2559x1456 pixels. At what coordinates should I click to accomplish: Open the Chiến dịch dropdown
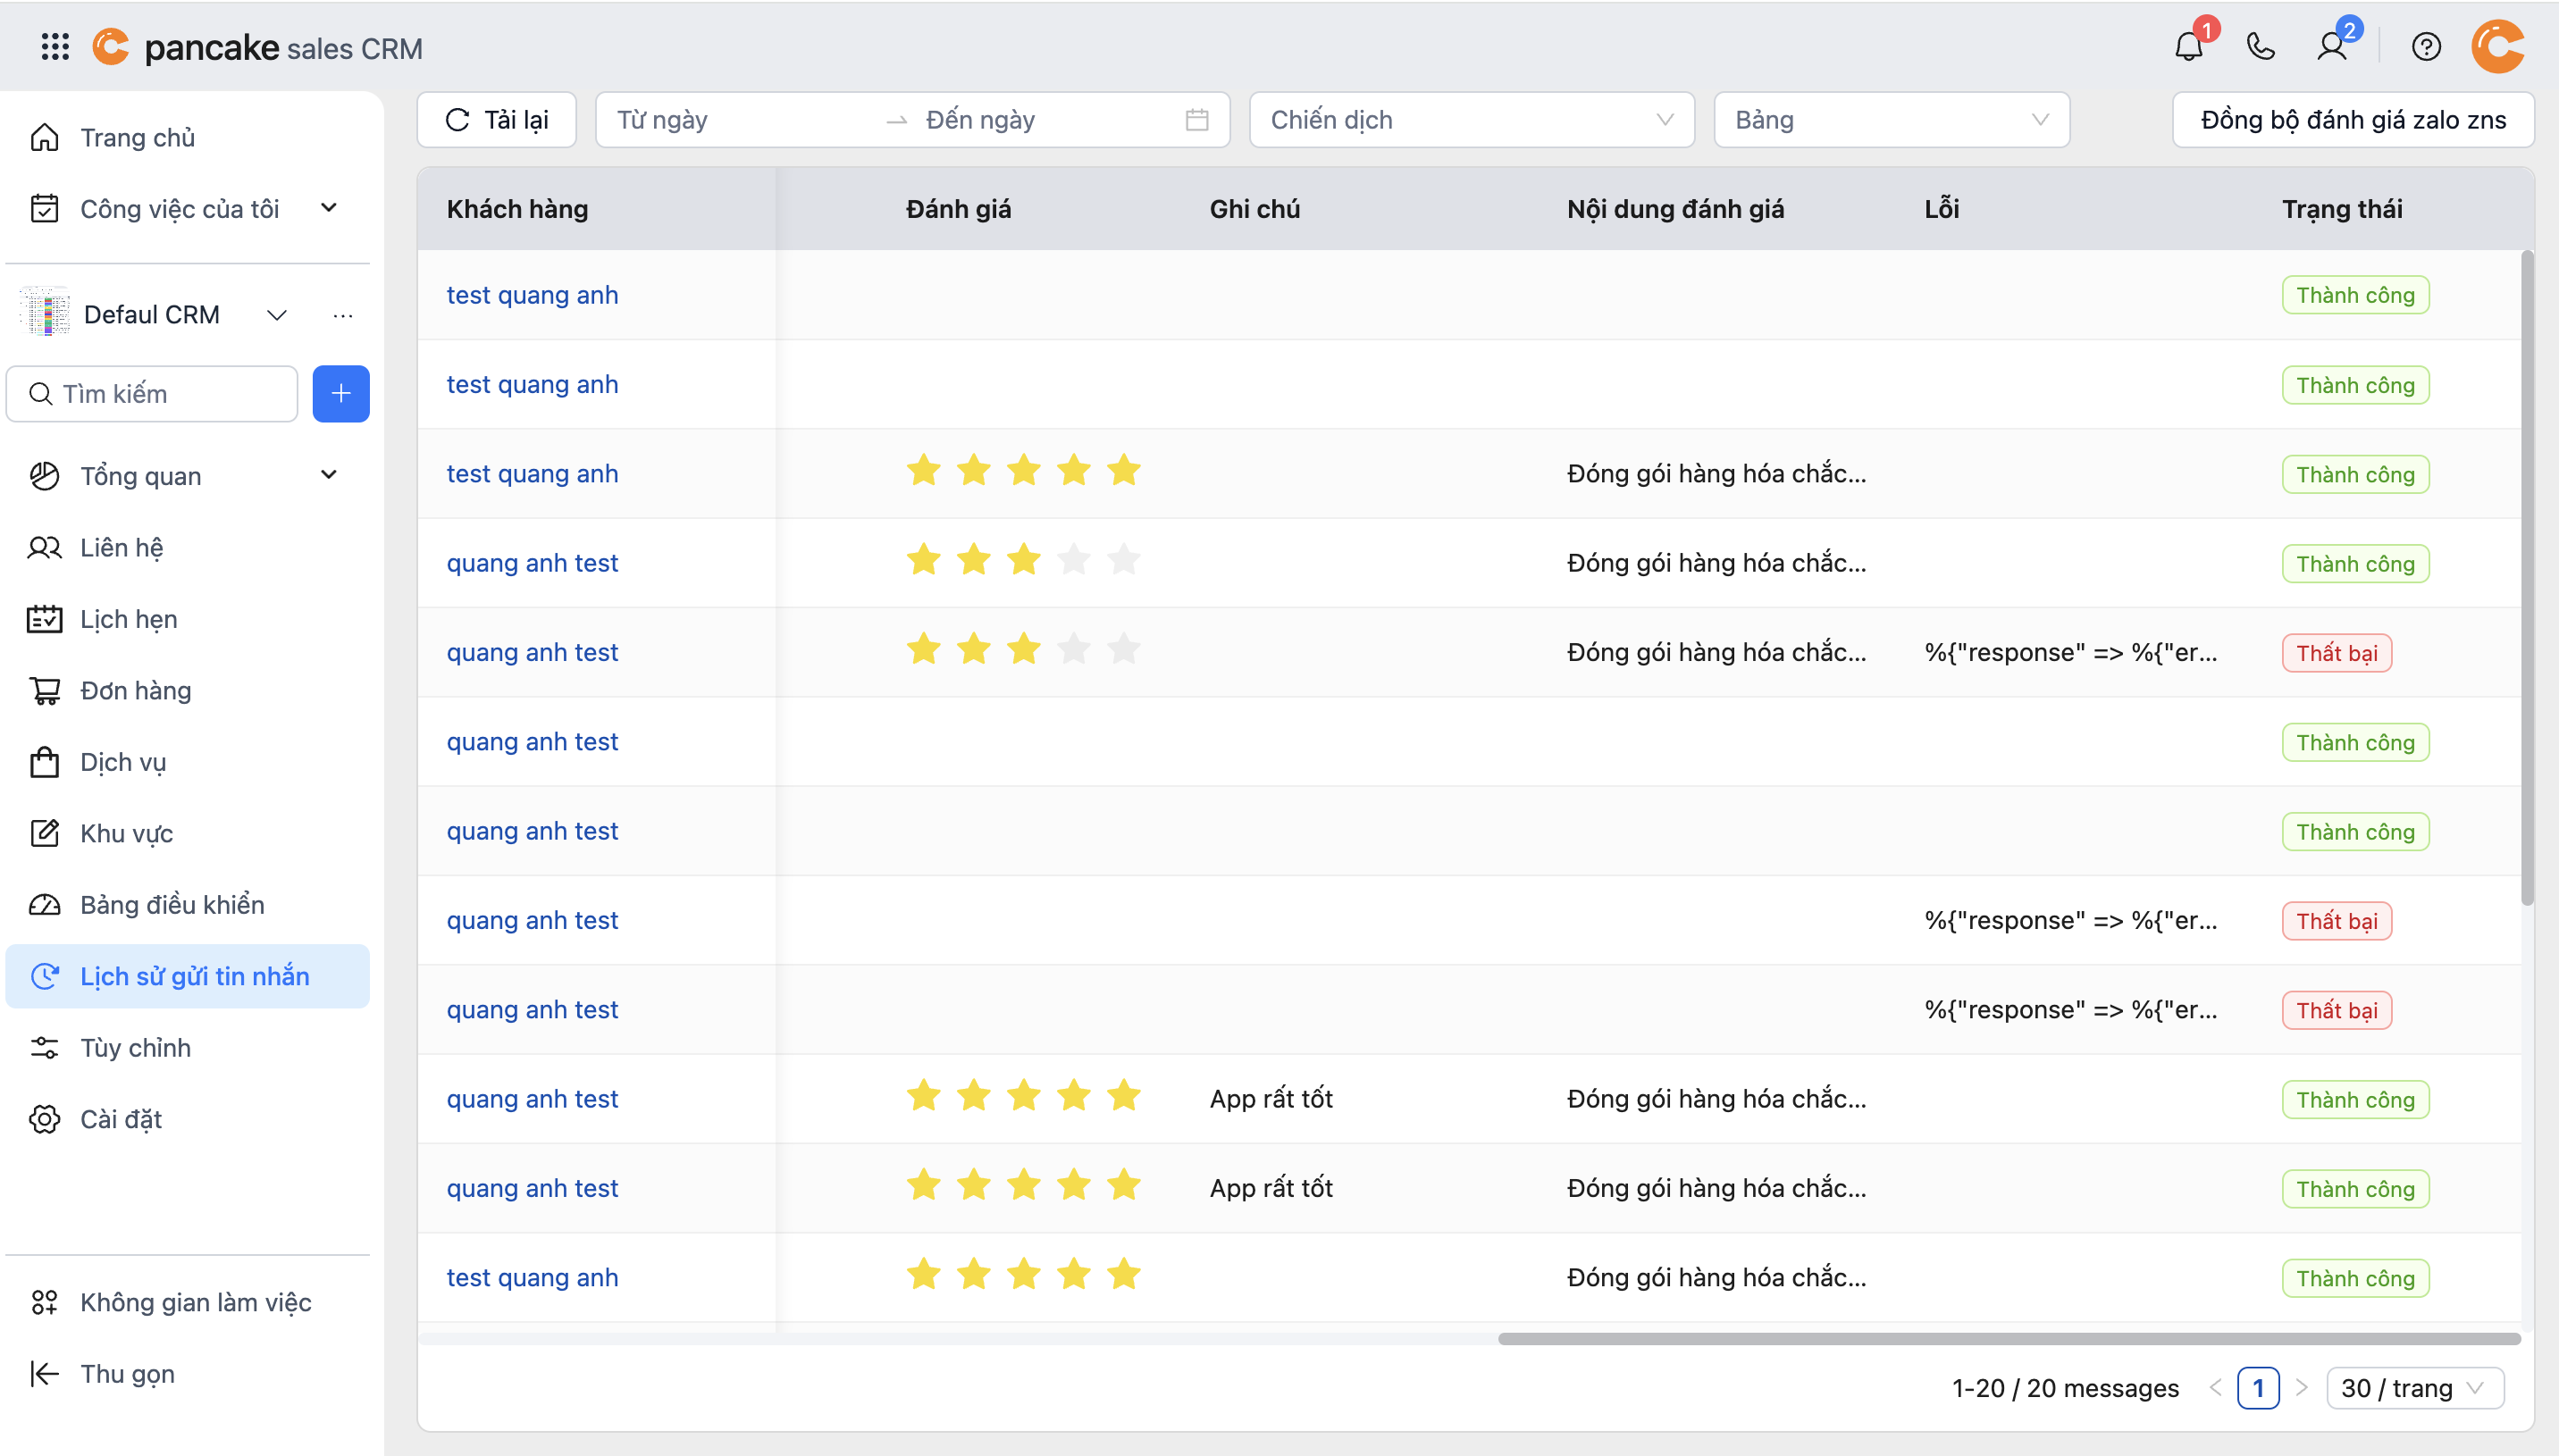coord(1471,120)
